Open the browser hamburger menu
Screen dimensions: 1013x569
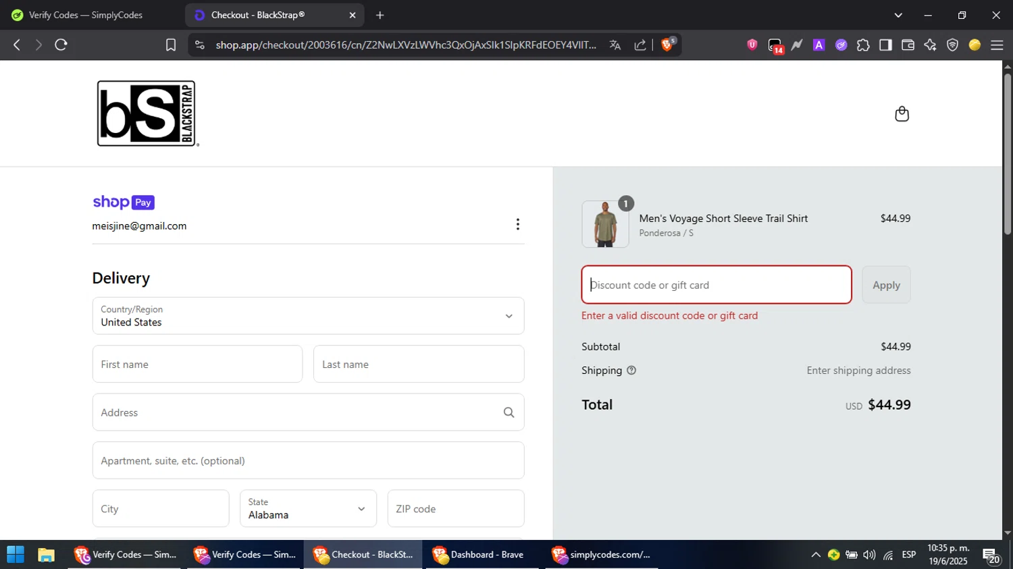997,45
